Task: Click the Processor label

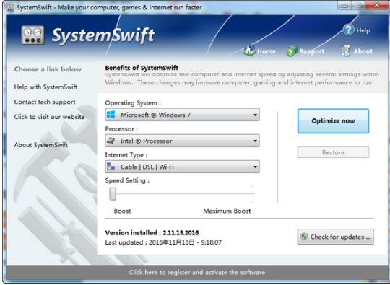Action: [121, 129]
